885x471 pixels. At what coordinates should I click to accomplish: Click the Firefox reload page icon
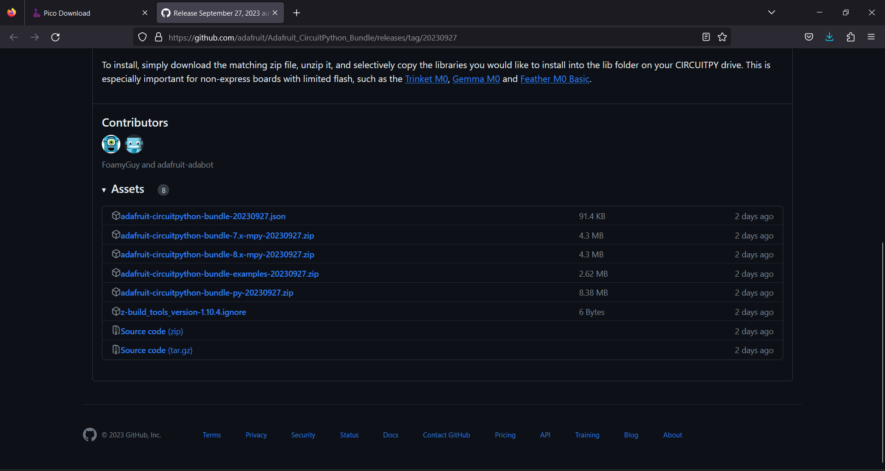click(55, 37)
